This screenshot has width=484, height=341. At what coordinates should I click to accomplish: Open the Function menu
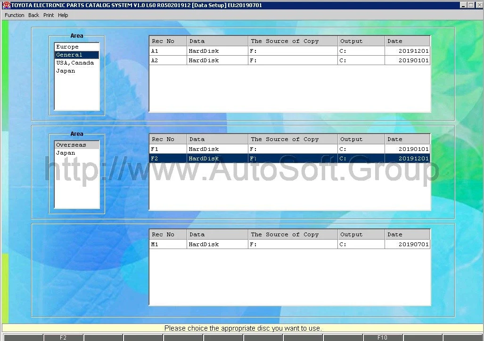click(15, 15)
